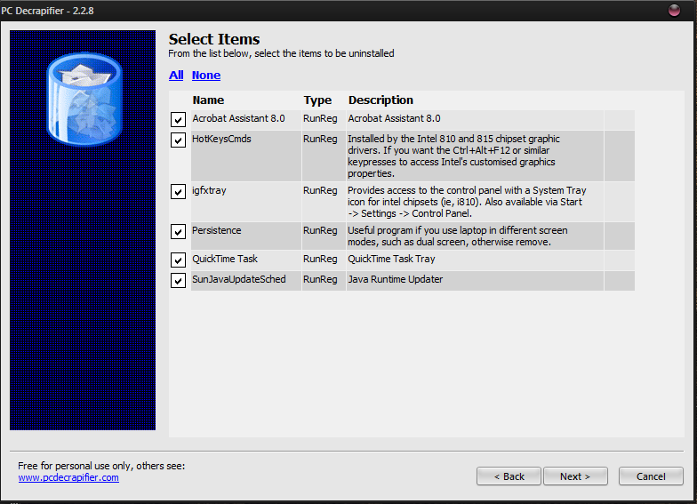Select the 'Acrobat Assistant 8.0' name cell
The image size is (697, 504).
(246, 119)
